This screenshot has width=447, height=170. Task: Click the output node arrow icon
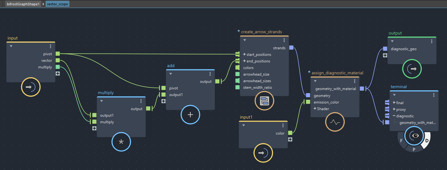412,69
